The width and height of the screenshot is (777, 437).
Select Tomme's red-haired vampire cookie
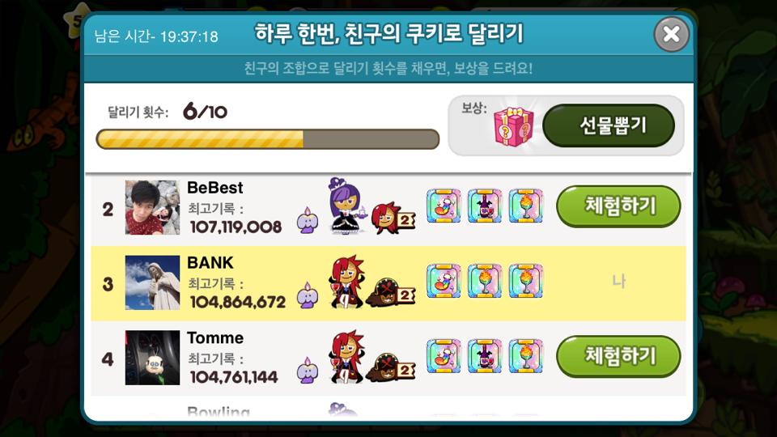pyautogui.click(x=346, y=357)
